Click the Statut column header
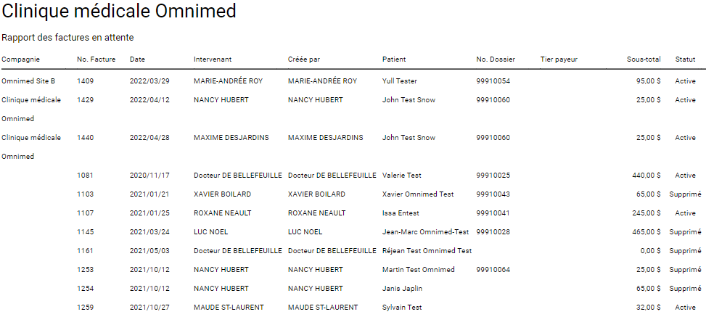 point(685,59)
